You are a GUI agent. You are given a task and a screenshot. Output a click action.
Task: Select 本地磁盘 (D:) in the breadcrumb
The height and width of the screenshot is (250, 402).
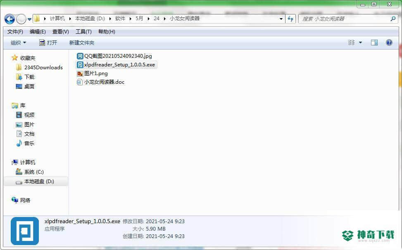(x=90, y=19)
